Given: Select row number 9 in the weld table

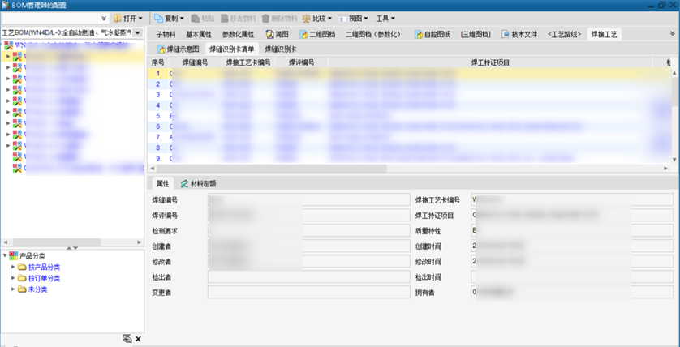Looking at the screenshot, I should tap(410, 159).
